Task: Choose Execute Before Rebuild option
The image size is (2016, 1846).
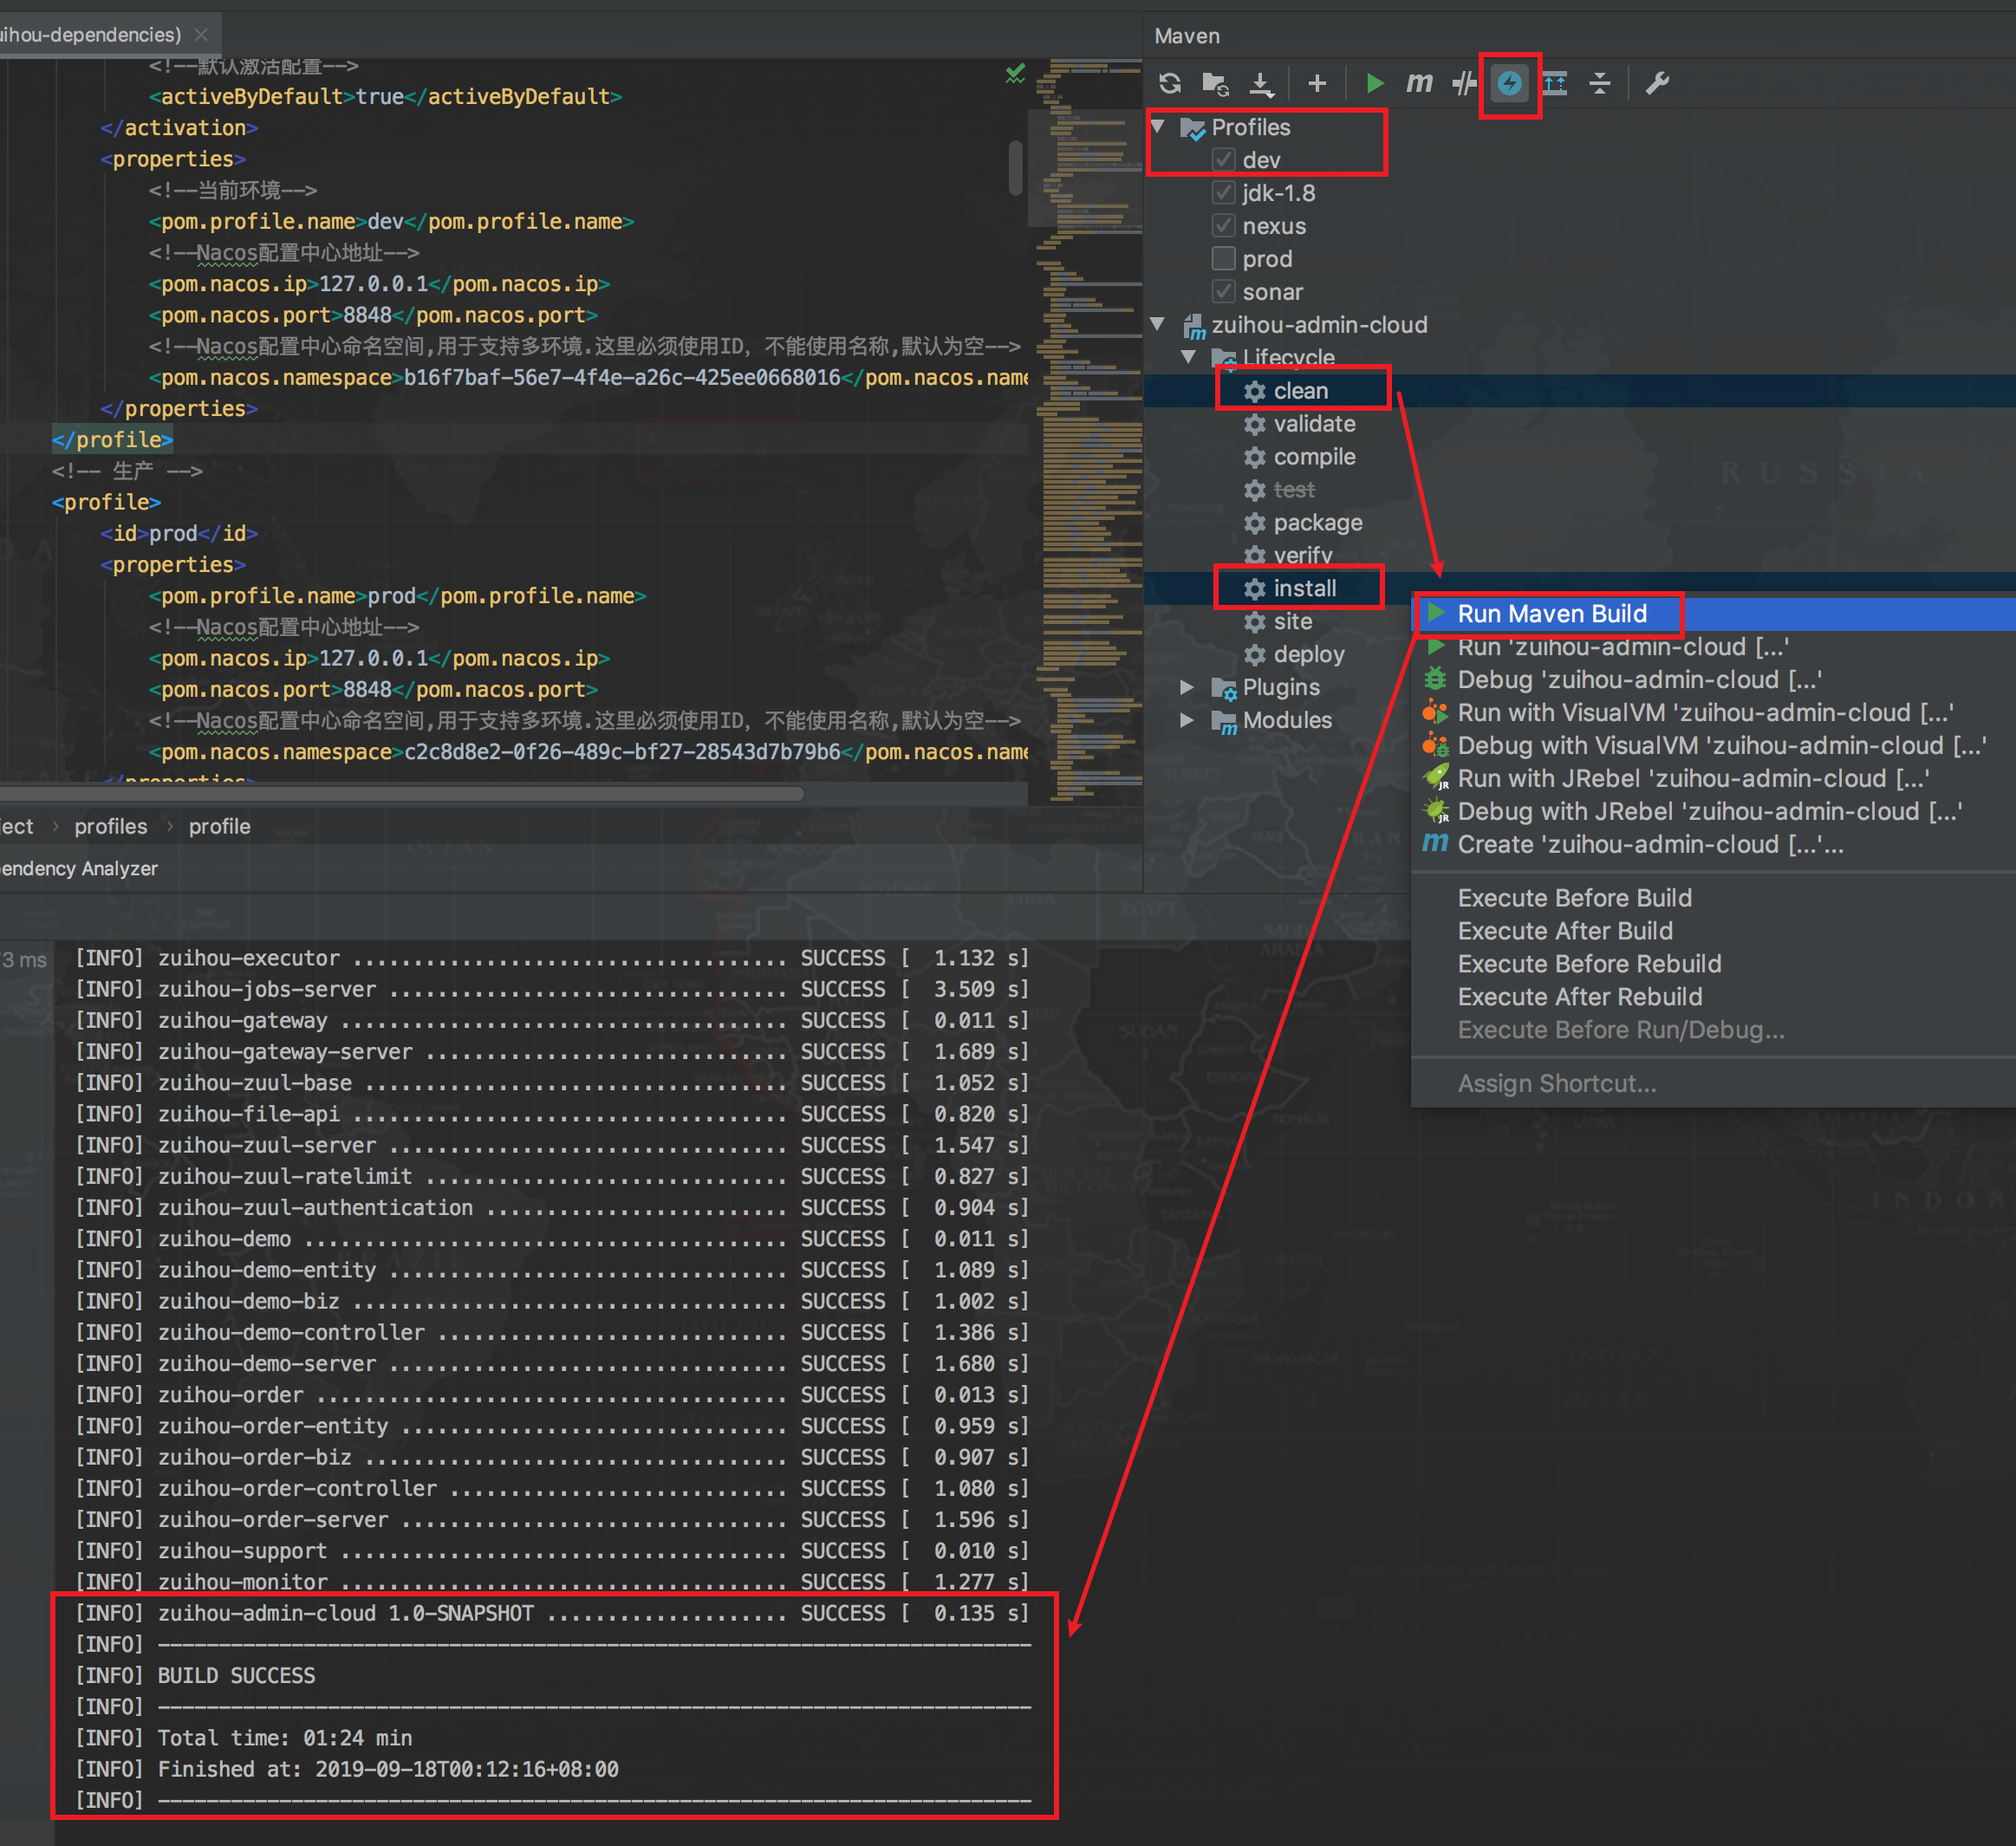Action: coord(1714,964)
